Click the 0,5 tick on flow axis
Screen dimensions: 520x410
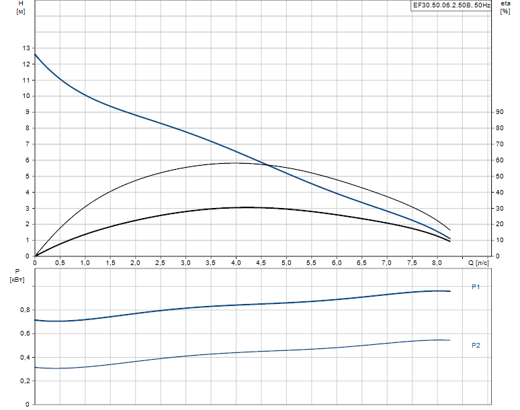click(x=60, y=263)
